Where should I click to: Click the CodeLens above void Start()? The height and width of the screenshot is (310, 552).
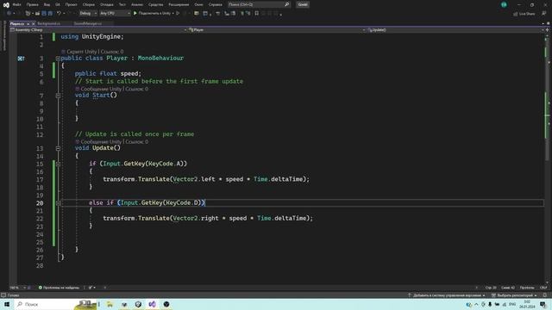coord(111,89)
